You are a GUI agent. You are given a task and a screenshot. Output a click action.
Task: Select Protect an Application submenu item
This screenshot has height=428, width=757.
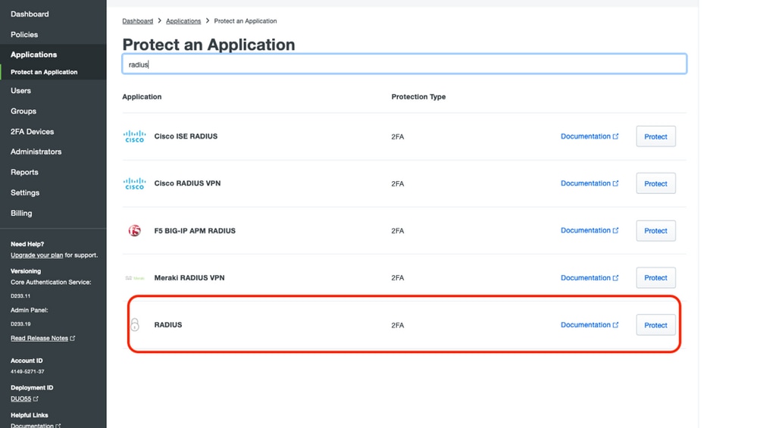click(x=44, y=72)
